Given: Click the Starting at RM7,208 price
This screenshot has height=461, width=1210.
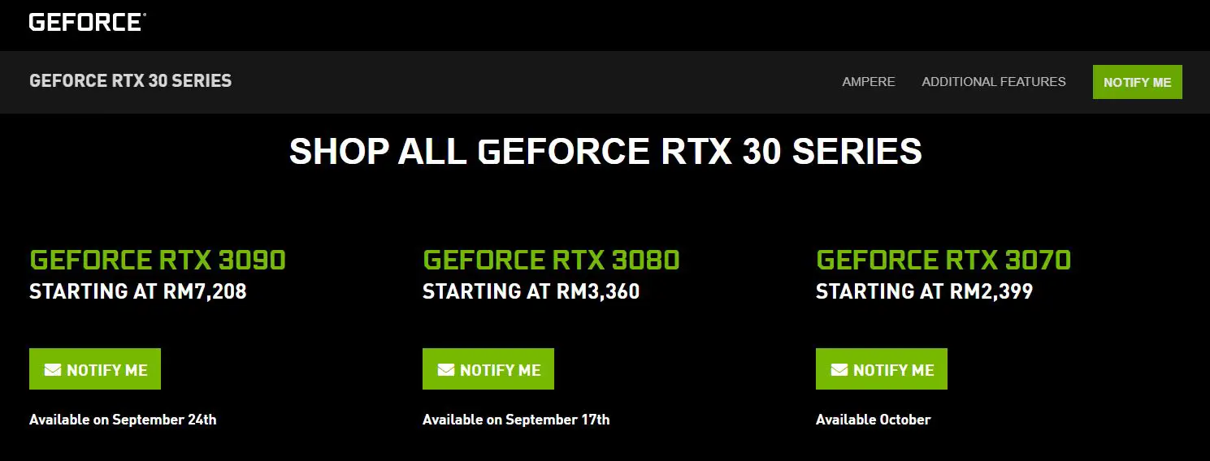Looking at the screenshot, I should pos(138,291).
